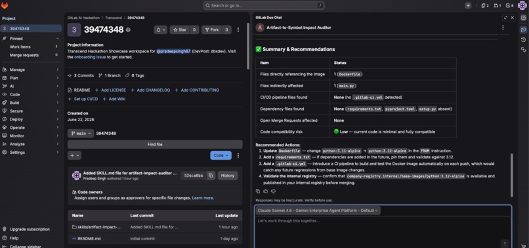Open Settings in the sidebar

coord(31,152)
